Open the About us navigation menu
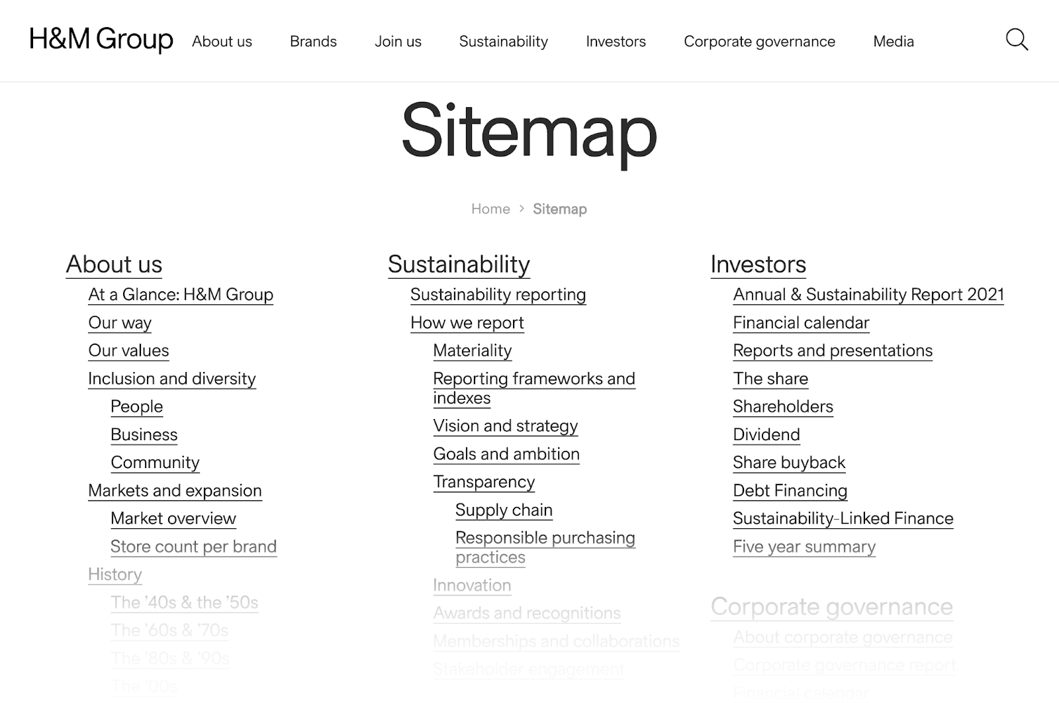Image resolution: width=1059 pixels, height=703 pixels. coord(222,41)
